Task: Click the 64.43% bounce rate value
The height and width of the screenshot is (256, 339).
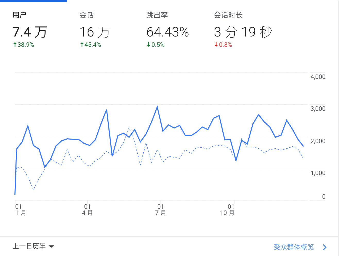Action: tap(167, 32)
